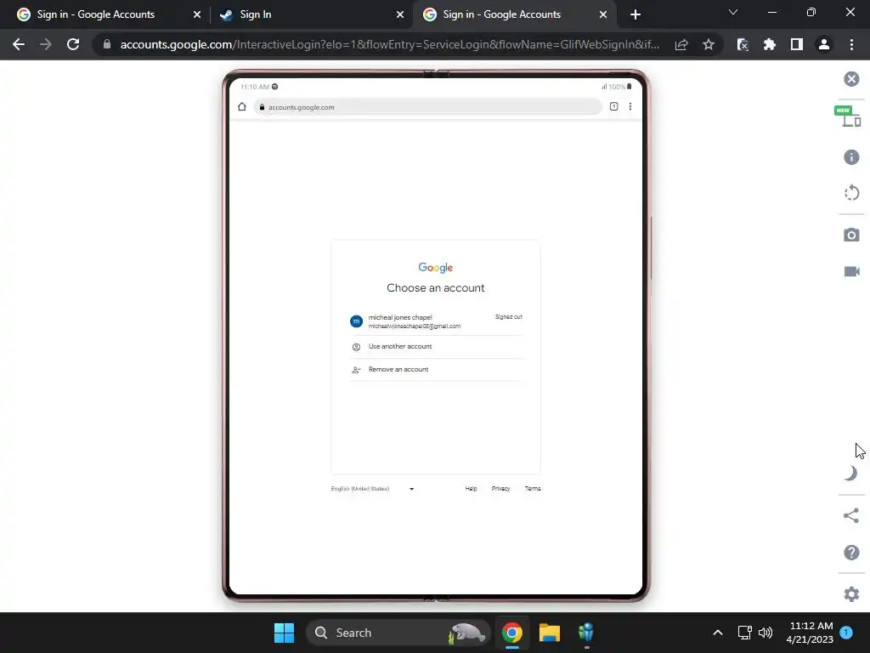
Task: Click the taskbar Search box
Action: pos(398,633)
